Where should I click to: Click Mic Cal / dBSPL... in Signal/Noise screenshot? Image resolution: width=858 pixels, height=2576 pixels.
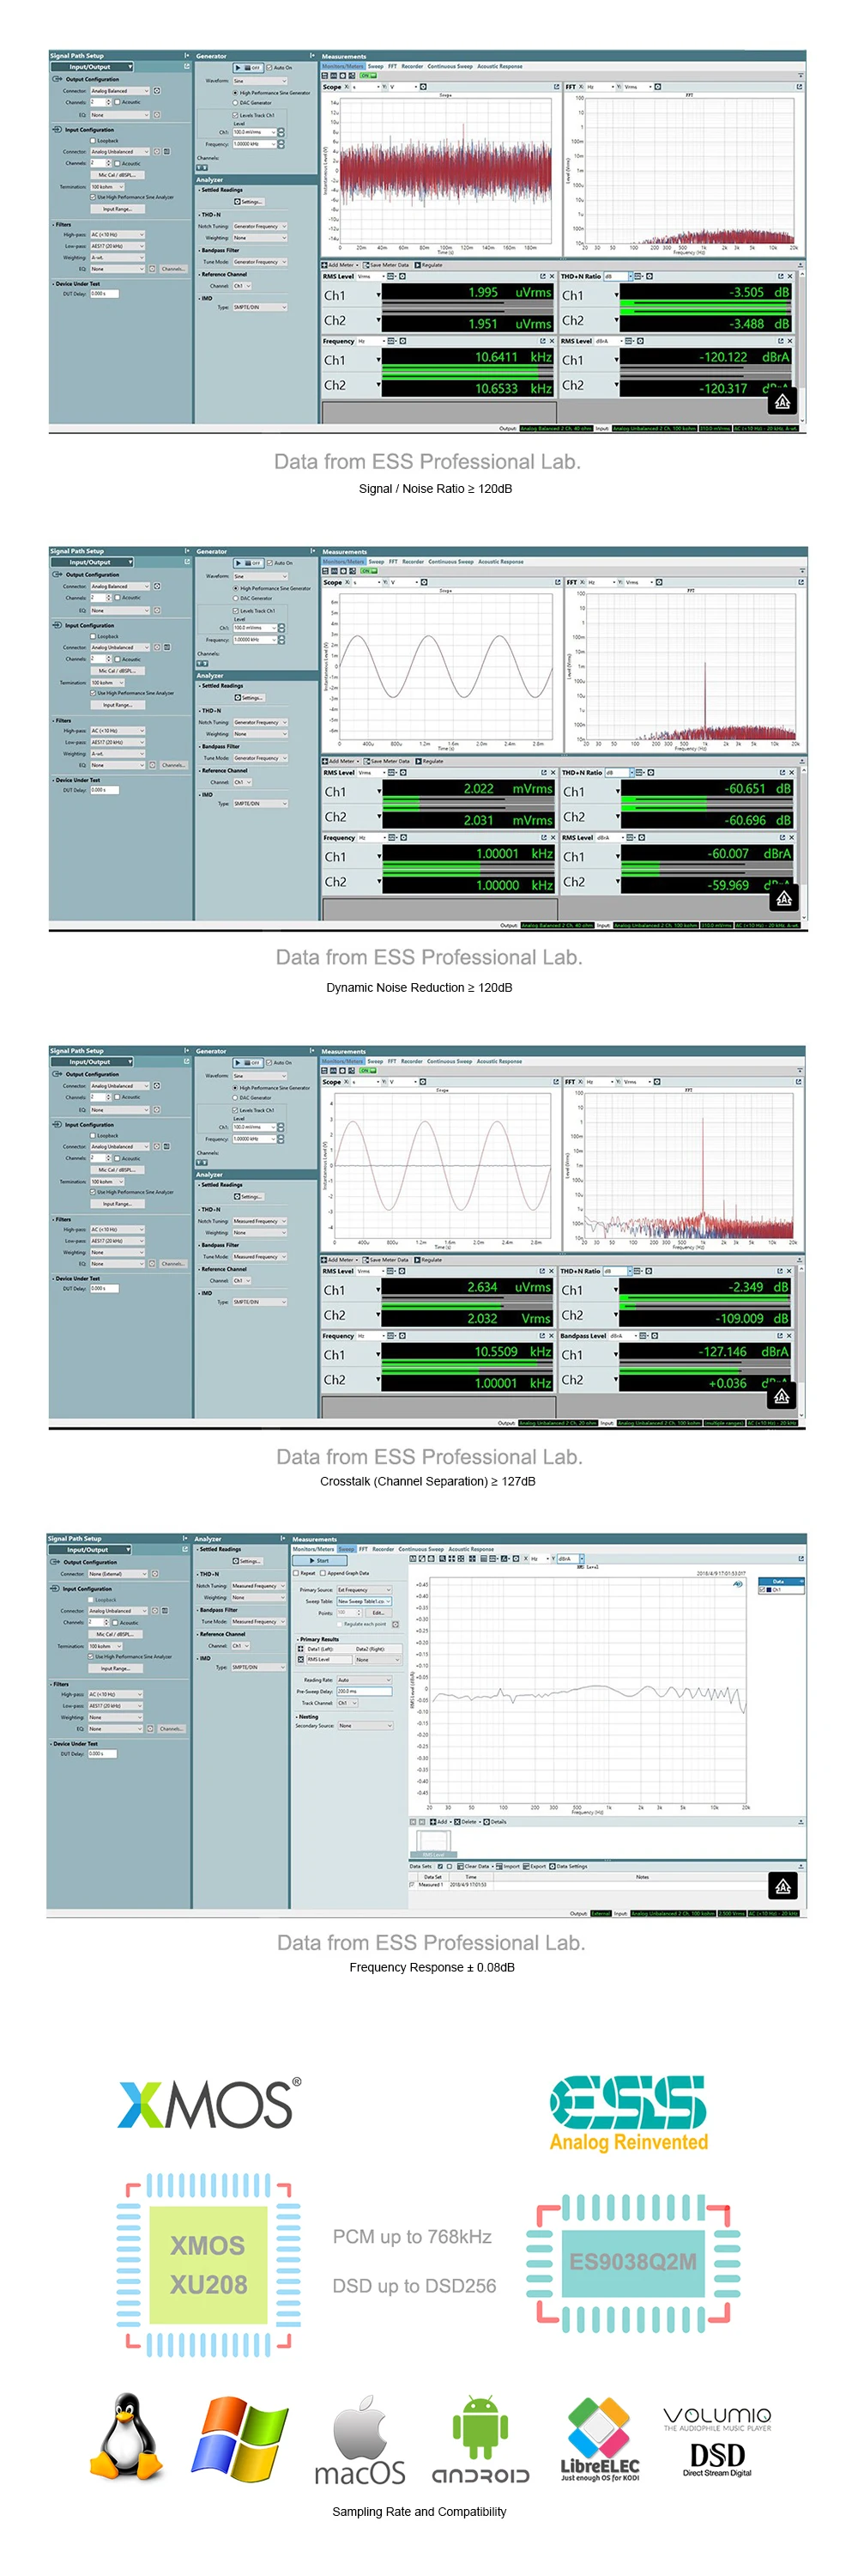coord(118,175)
